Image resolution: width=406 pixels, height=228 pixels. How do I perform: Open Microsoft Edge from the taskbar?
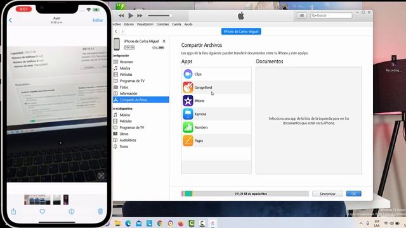(x=128, y=224)
